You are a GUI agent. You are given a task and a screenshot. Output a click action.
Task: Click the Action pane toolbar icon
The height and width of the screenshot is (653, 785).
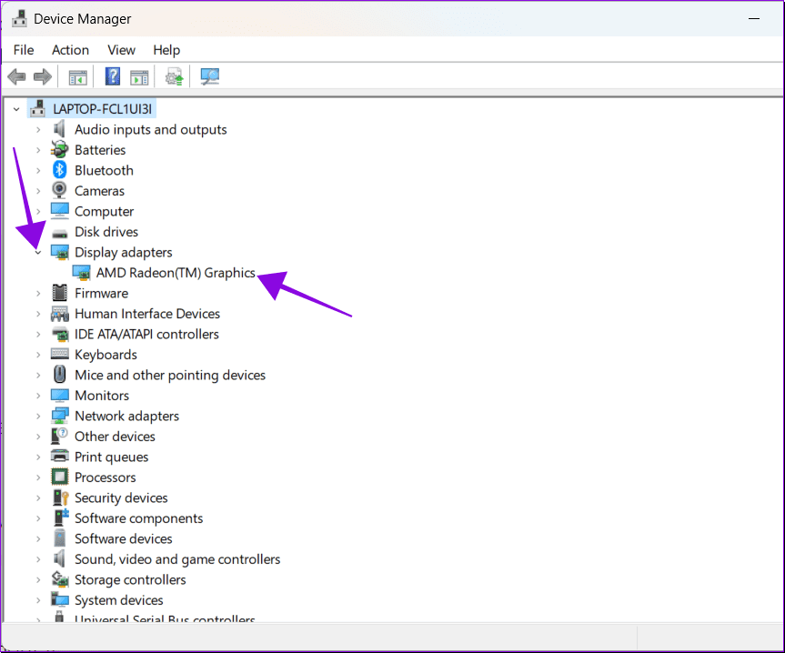[x=139, y=77]
